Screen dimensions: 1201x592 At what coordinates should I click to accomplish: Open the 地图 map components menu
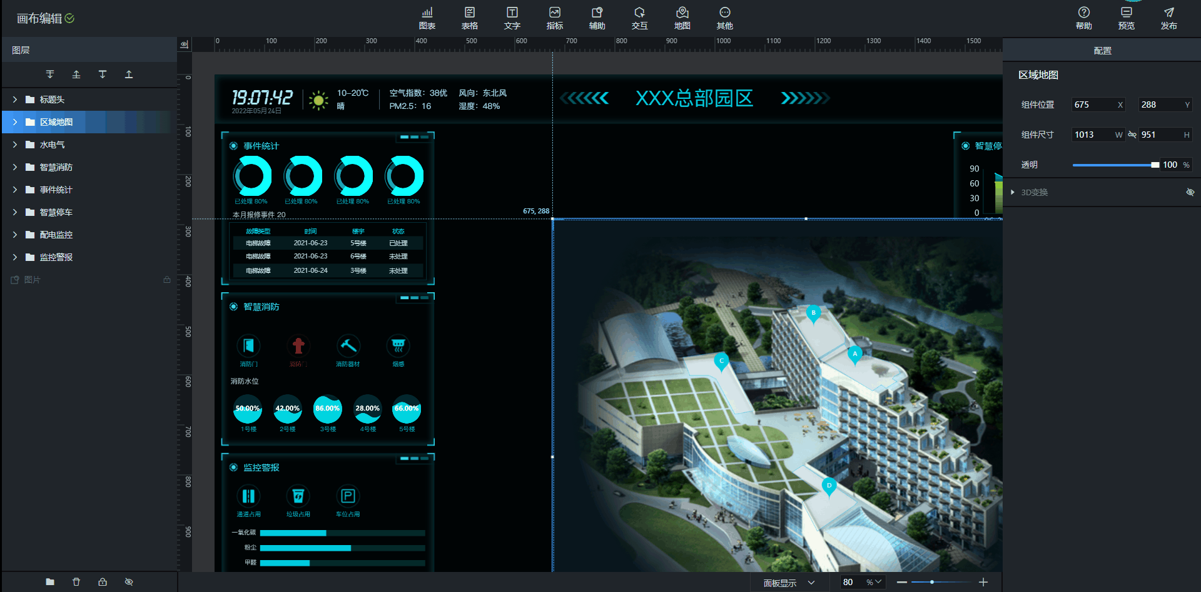coord(682,18)
